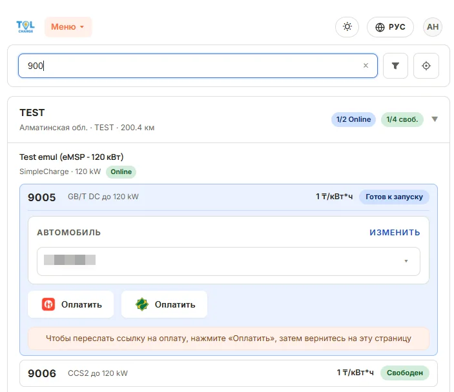Click the TEST station title
This screenshot has width=454, height=392.
tap(32, 112)
